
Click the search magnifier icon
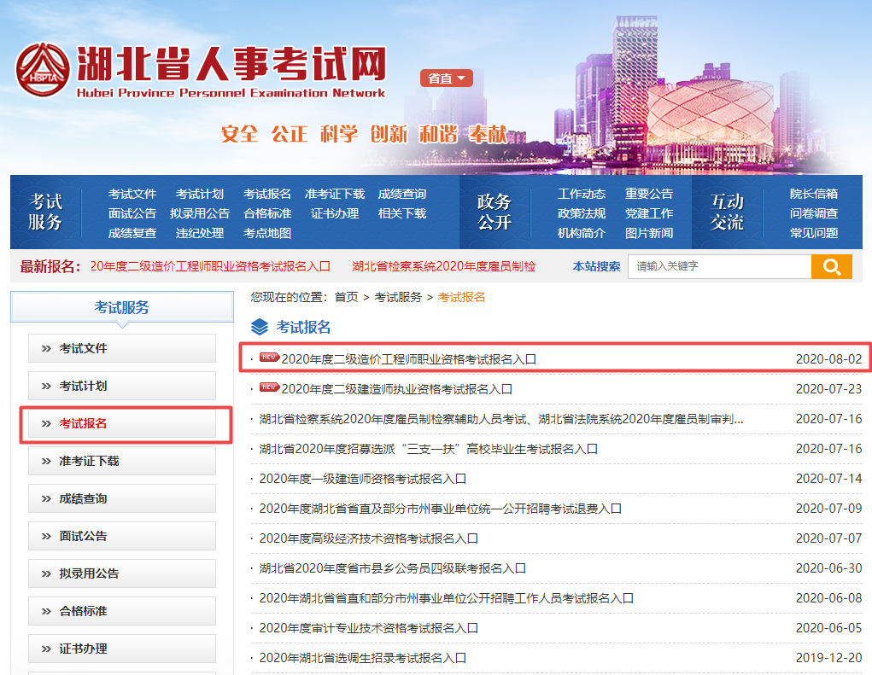pyautogui.click(x=831, y=267)
